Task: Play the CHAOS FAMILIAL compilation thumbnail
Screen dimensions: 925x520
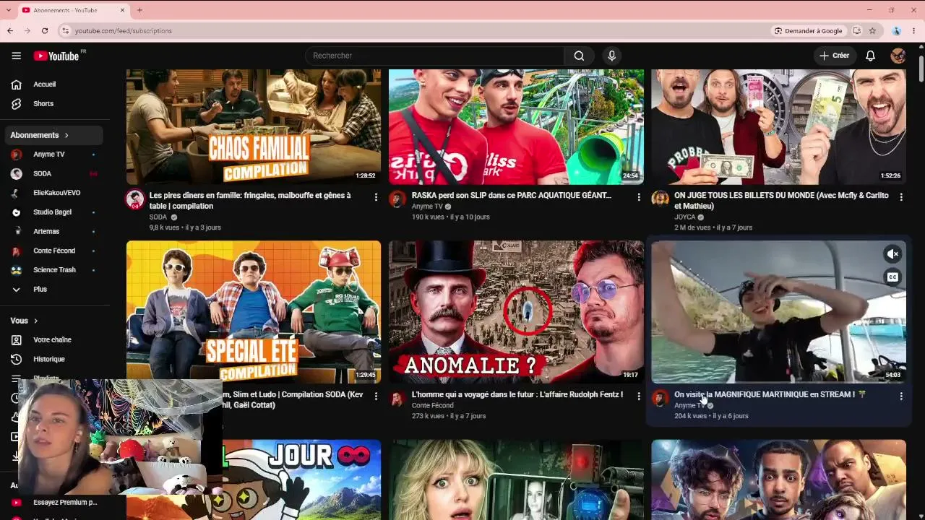Action: [254, 127]
